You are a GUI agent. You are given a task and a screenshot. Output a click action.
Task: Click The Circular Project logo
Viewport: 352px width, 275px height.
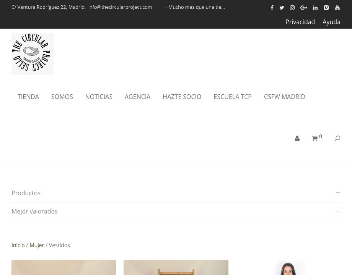click(x=32, y=54)
